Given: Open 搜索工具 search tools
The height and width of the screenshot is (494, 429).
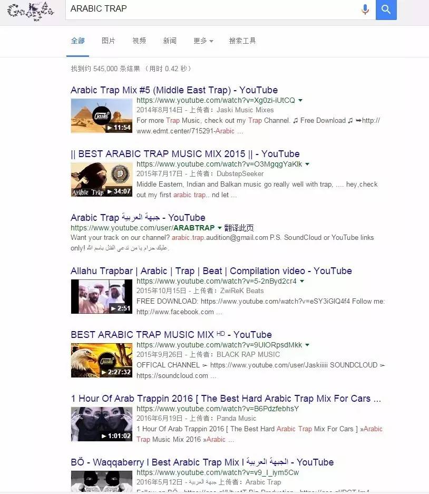Looking at the screenshot, I should coord(242,41).
